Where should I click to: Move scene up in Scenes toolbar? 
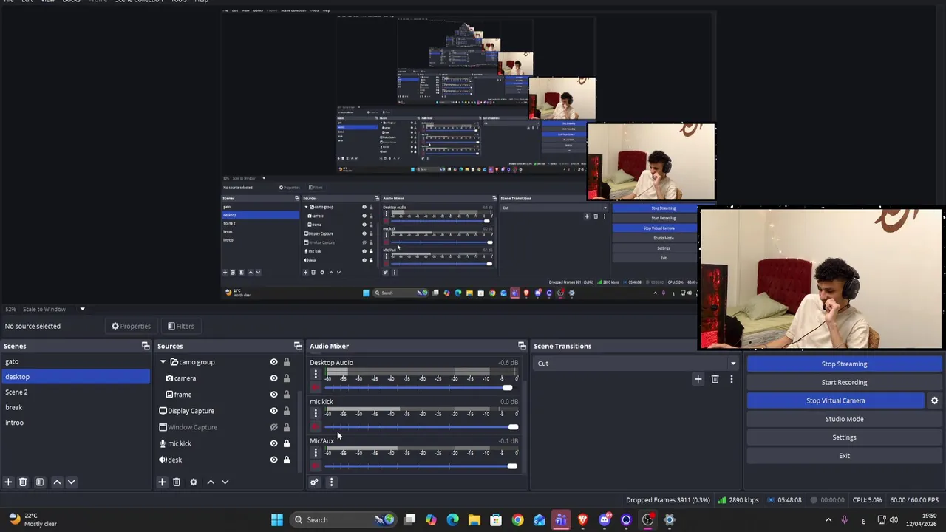coord(57,482)
